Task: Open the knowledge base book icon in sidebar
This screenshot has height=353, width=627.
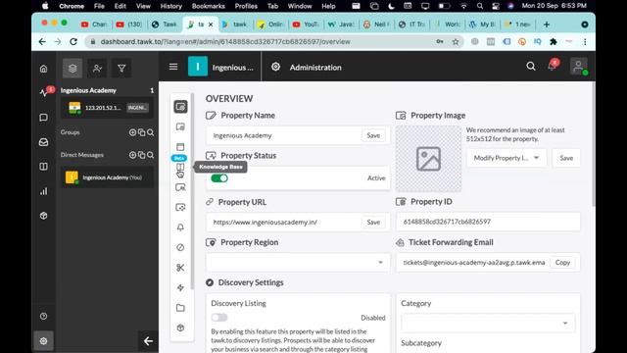Action: tap(43, 167)
